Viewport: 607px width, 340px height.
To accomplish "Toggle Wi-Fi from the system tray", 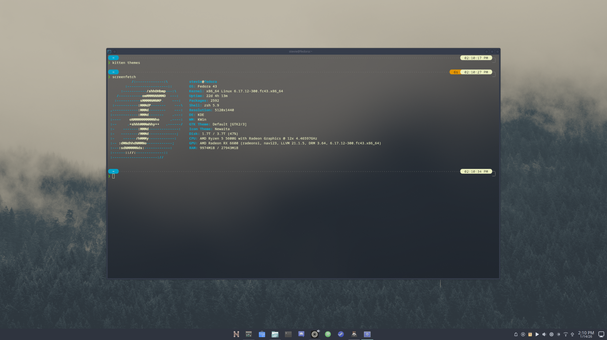I will tap(566, 334).
